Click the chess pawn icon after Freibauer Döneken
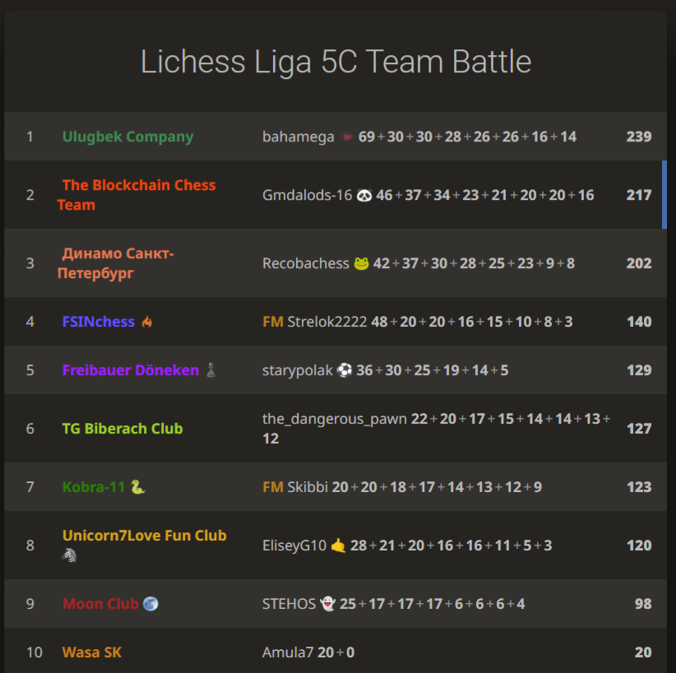 click(x=211, y=370)
